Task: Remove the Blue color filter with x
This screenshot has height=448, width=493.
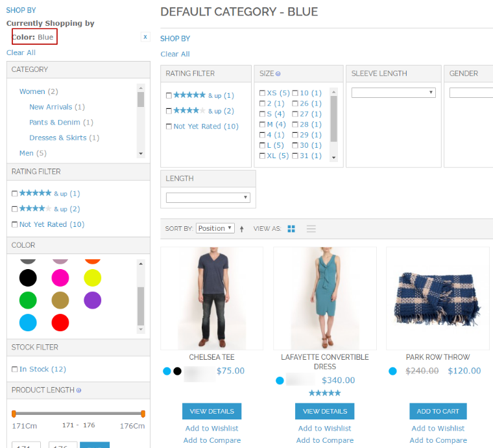Action: point(145,37)
